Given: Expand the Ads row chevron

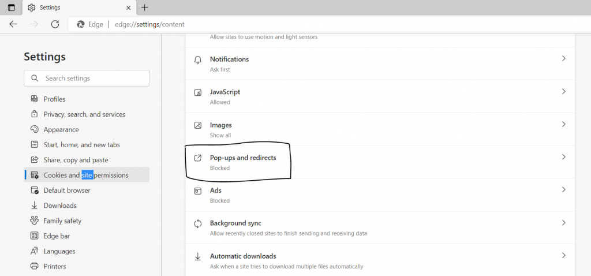Looking at the screenshot, I should pyautogui.click(x=563, y=190).
